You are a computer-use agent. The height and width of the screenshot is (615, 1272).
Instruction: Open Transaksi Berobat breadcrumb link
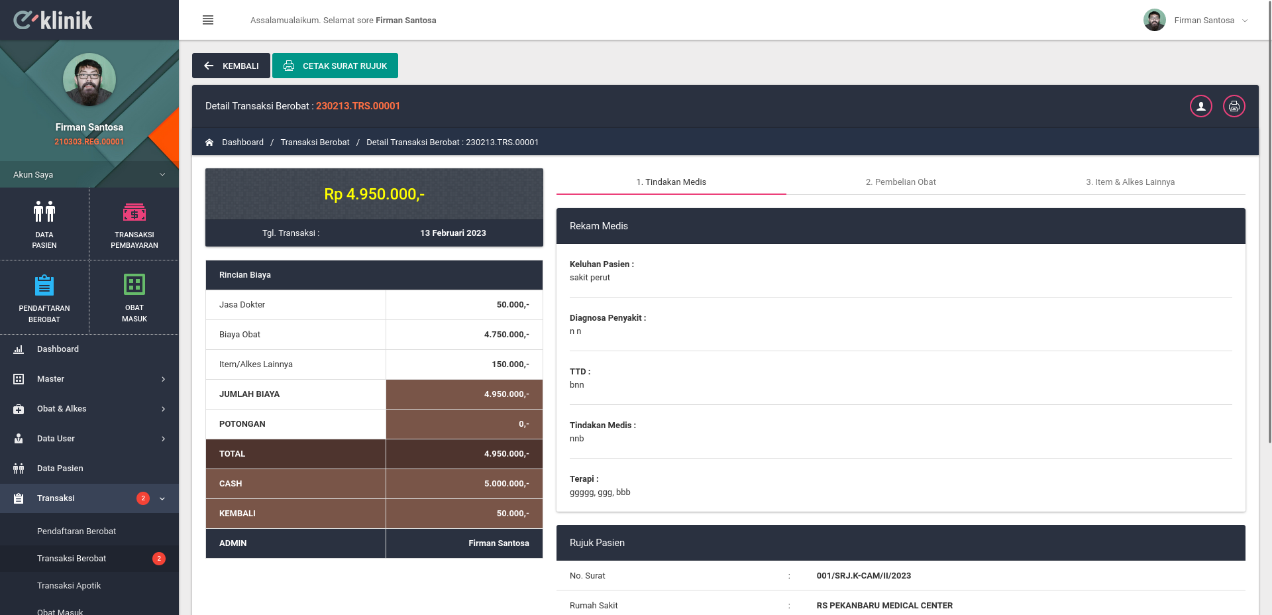(315, 142)
